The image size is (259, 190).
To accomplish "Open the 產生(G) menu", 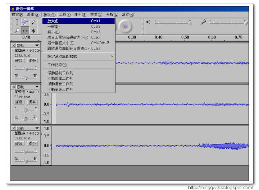I will click(x=80, y=15).
